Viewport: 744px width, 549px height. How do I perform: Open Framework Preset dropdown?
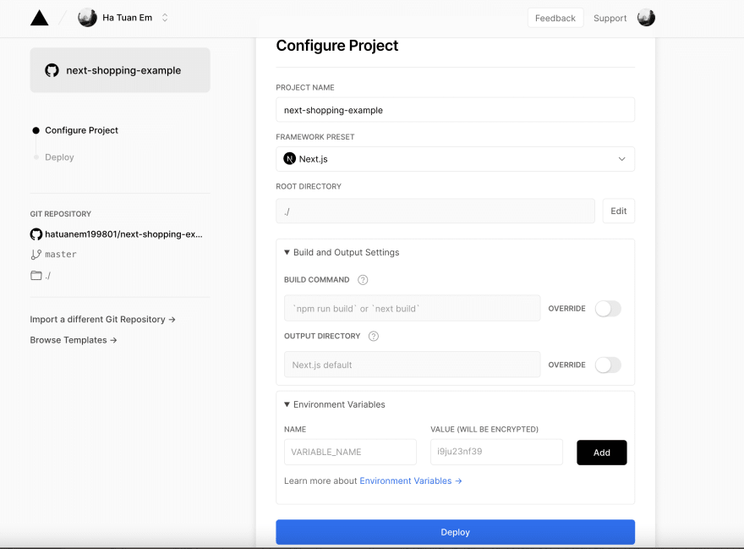455,159
